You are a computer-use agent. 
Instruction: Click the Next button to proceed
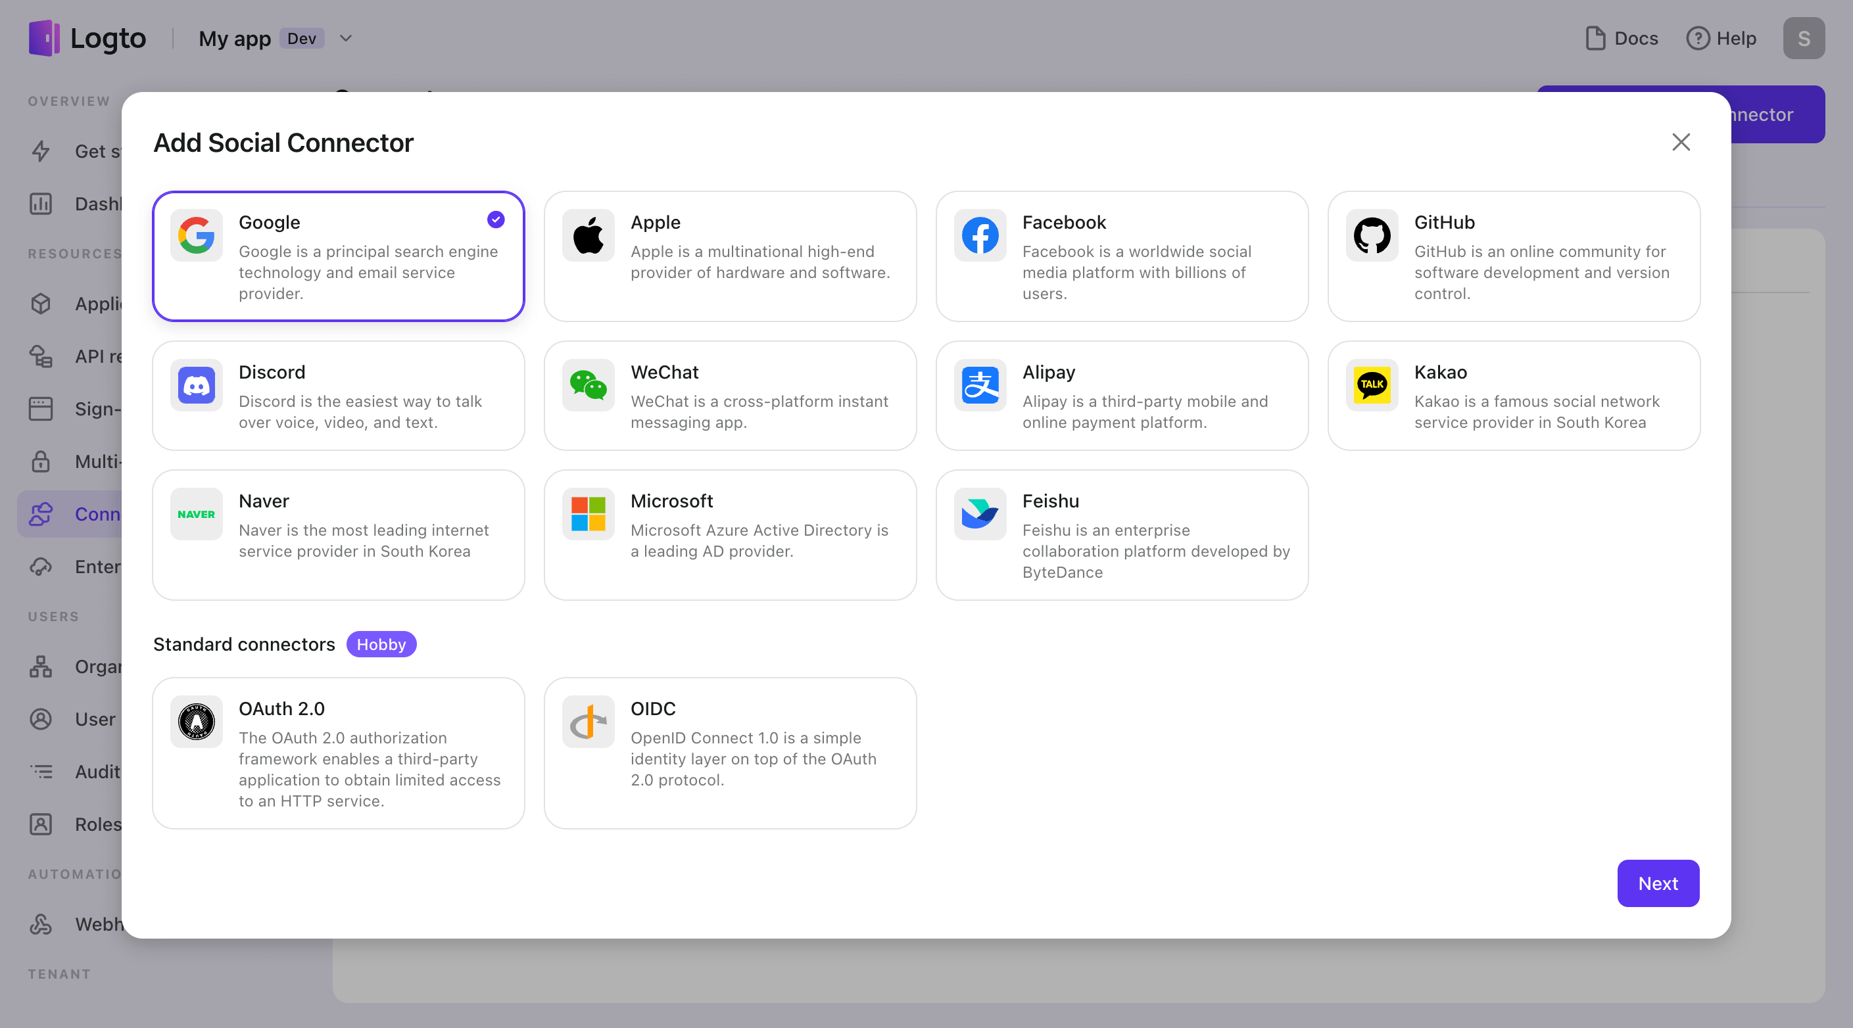click(x=1658, y=882)
